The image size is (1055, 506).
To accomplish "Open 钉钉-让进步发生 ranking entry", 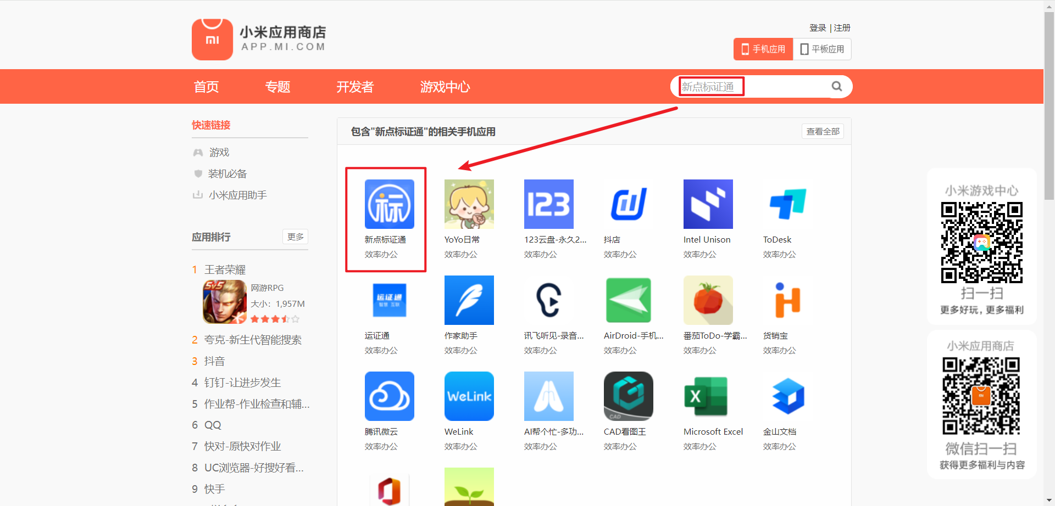I will [x=242, y=383].
